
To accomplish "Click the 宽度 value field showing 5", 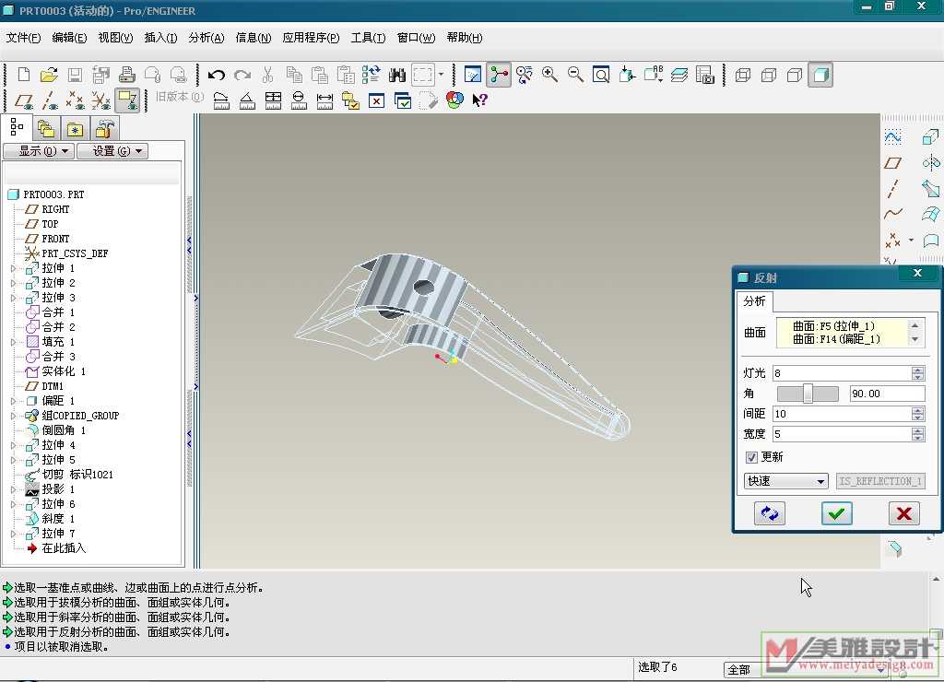I will [843, 434].
